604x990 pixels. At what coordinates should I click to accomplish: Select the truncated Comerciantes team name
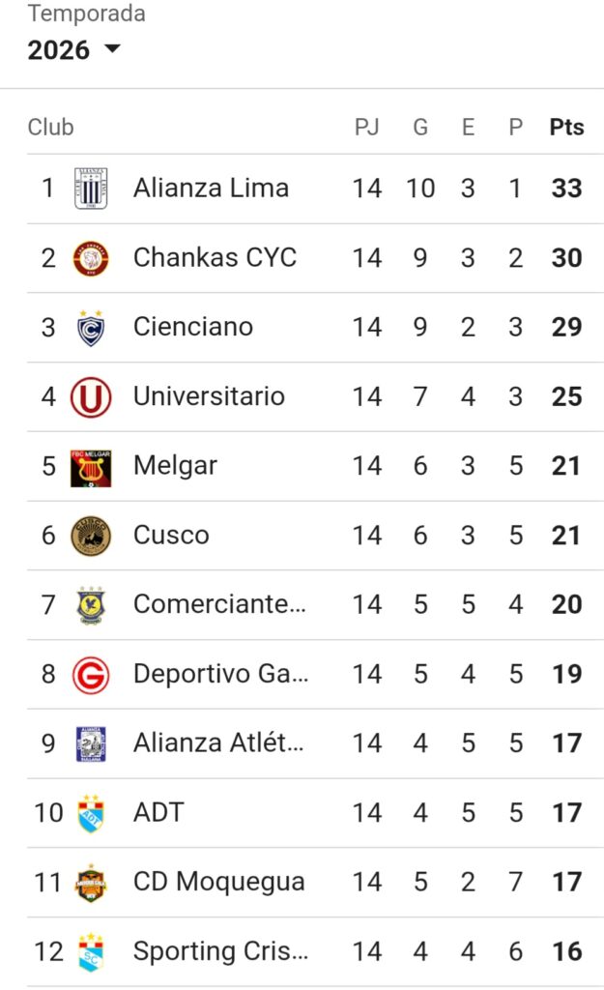[219, 604]
